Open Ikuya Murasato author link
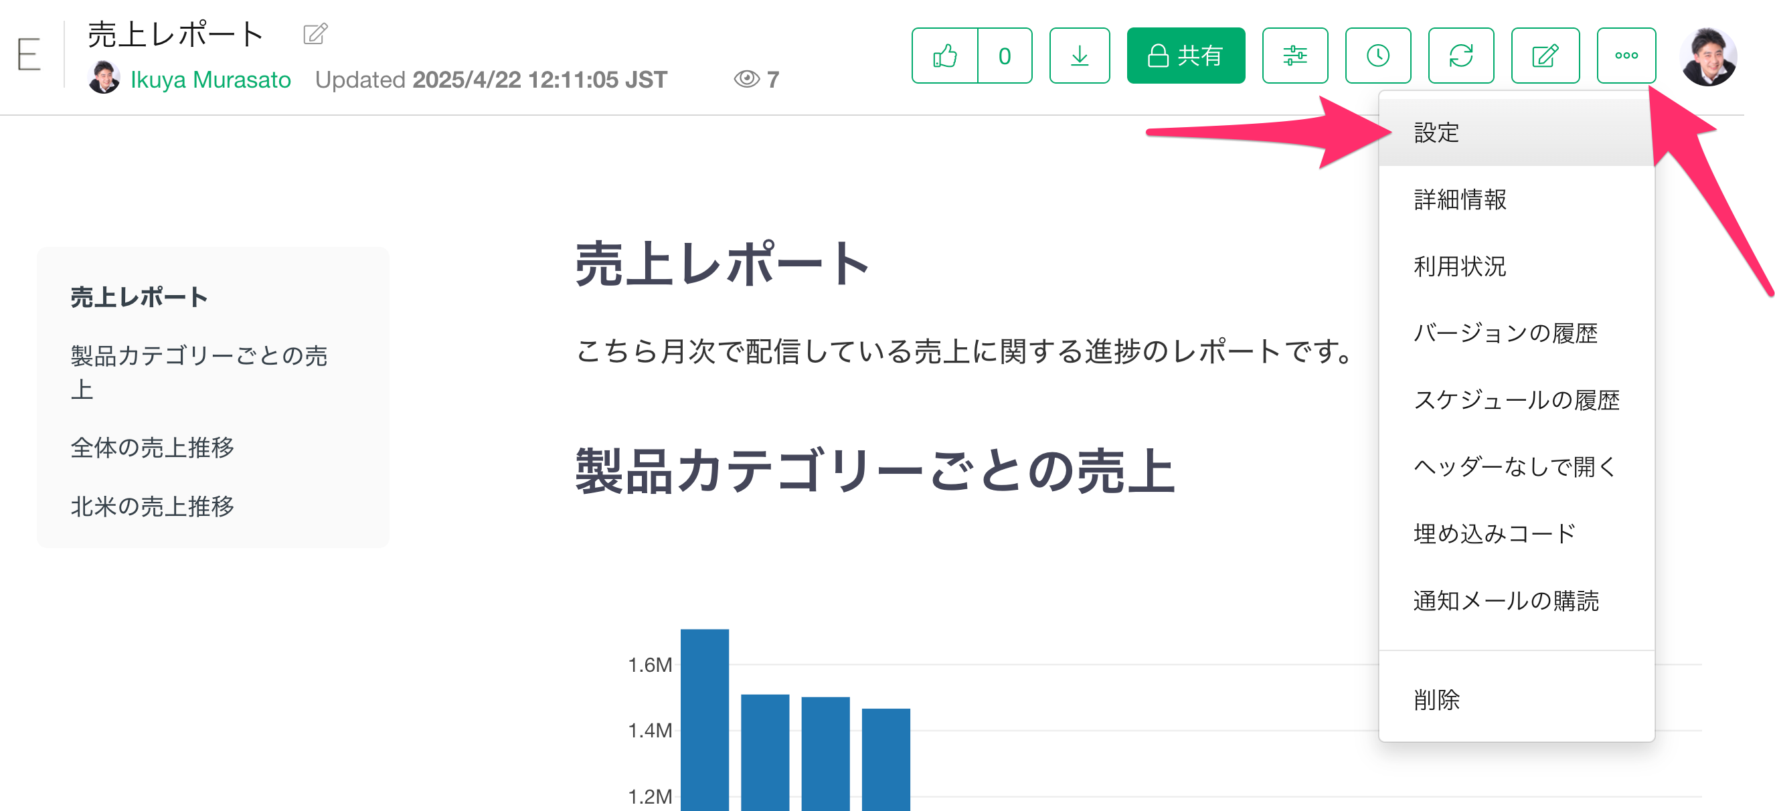Image resolution: width=1775 pixels, height=811 pixels. click(x=210, y=79)
